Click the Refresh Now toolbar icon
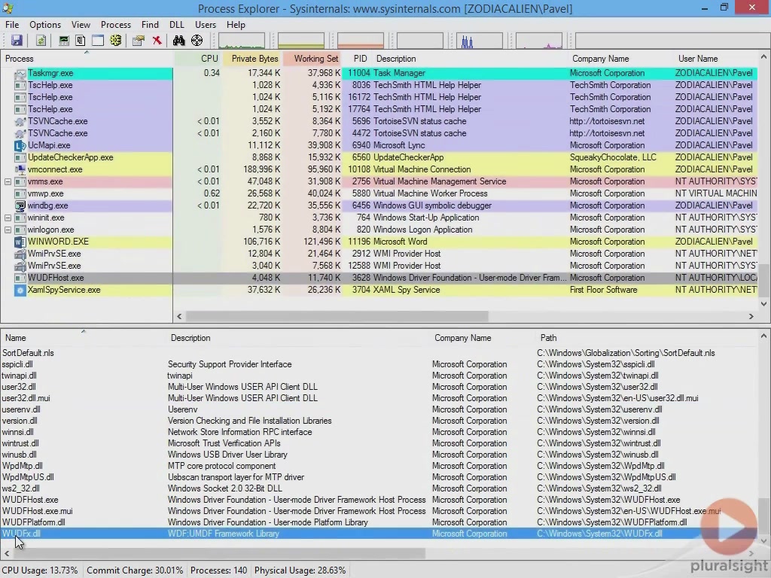The image size is (771, 578). [x=41, y=41]
